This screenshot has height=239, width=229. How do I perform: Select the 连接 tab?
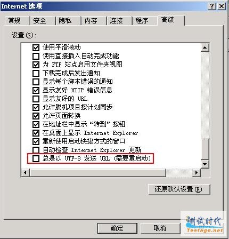pos(117,21)
